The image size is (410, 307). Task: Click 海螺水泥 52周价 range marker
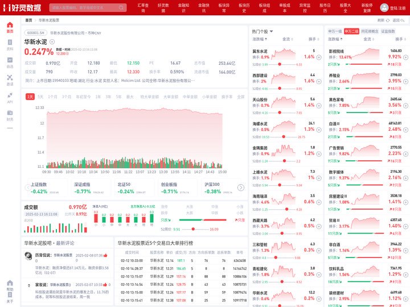[284, 137]
